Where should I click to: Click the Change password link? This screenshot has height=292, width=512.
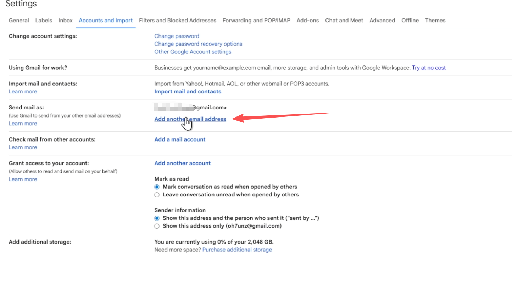click(x=177, y=36)
